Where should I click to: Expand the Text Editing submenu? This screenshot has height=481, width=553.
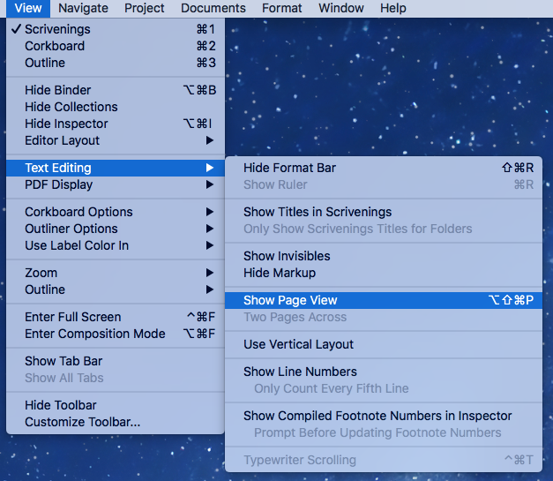[116, 168]
